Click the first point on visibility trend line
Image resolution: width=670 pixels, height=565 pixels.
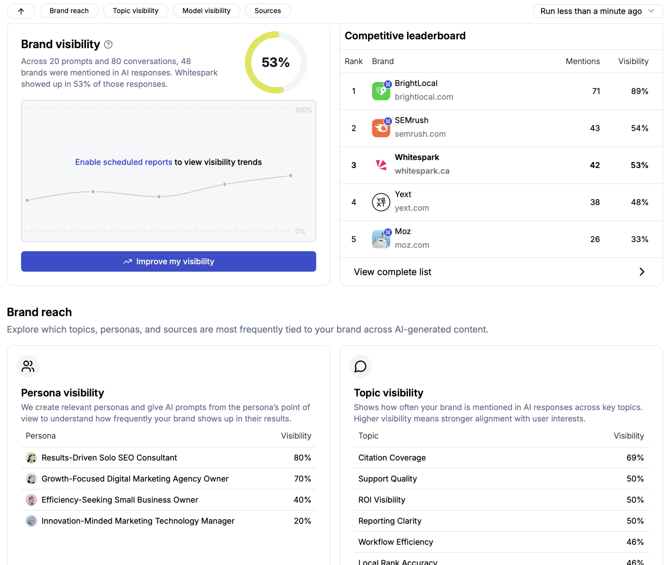click(x=27, y=200)
